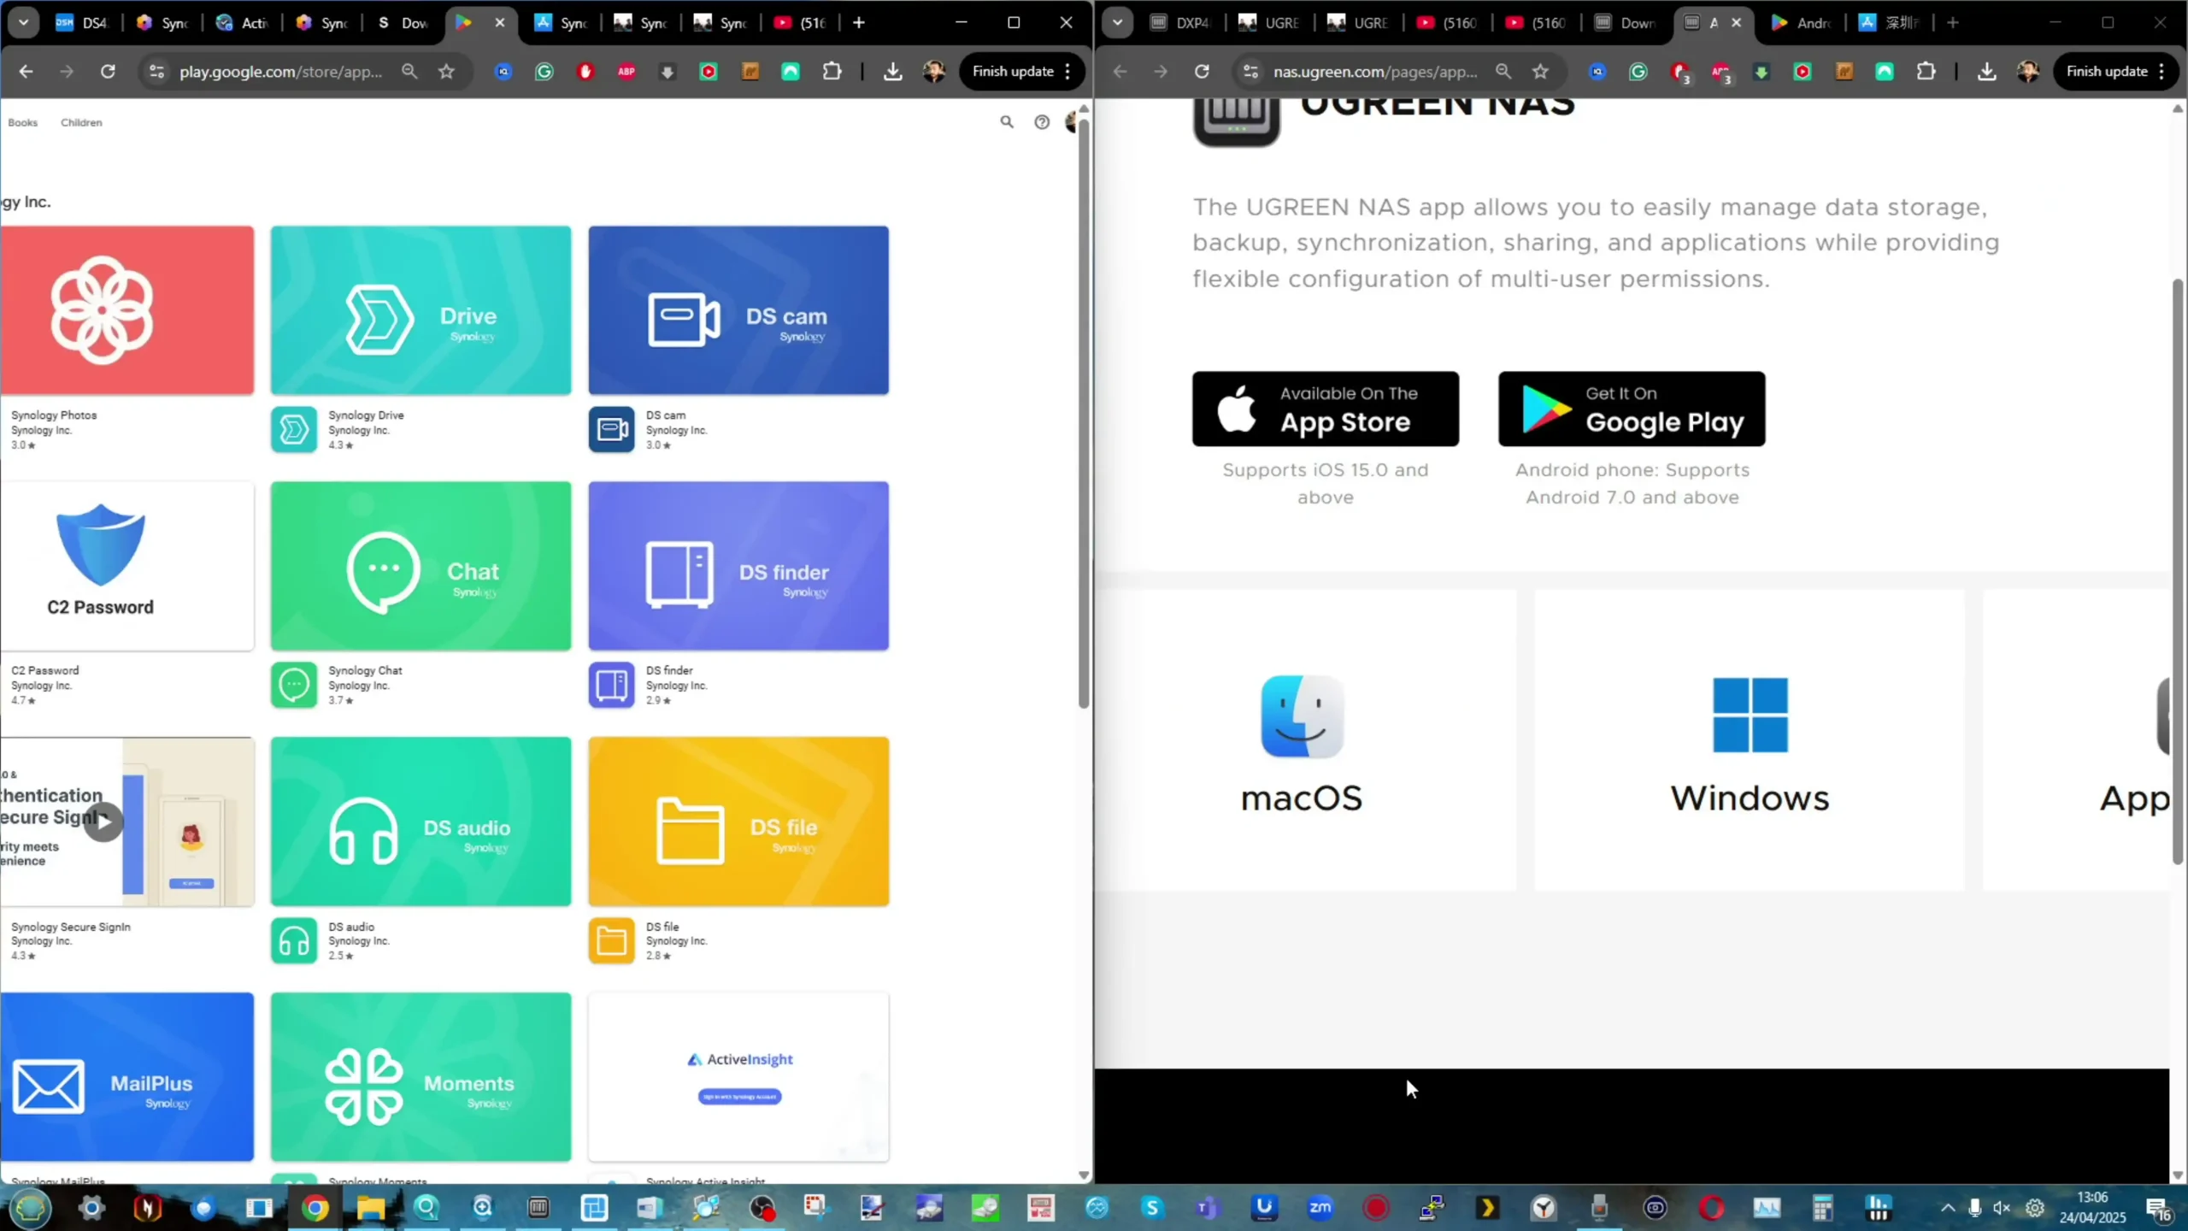
Task: Open File Explorer from the taskbar
Action: 370,1208
